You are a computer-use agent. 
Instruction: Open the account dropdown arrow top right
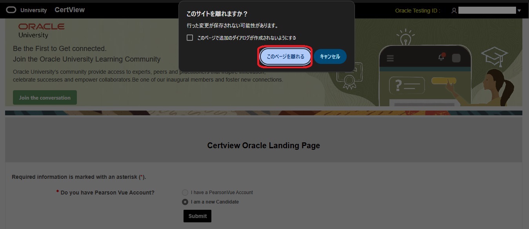[x=519, y=10]
